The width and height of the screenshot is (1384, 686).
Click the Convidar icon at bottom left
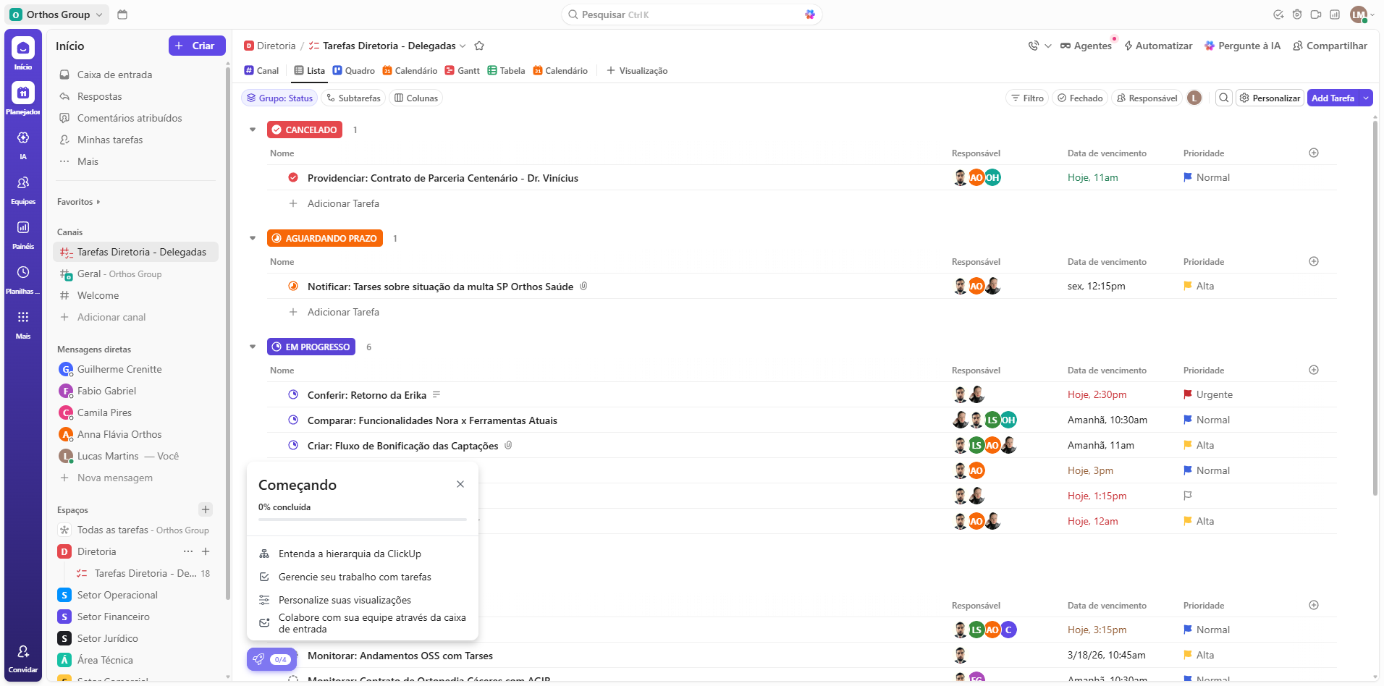(23, 653)
